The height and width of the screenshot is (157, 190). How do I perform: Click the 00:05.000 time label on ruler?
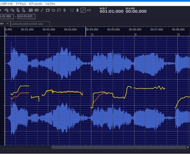click(x=114, y=29)
